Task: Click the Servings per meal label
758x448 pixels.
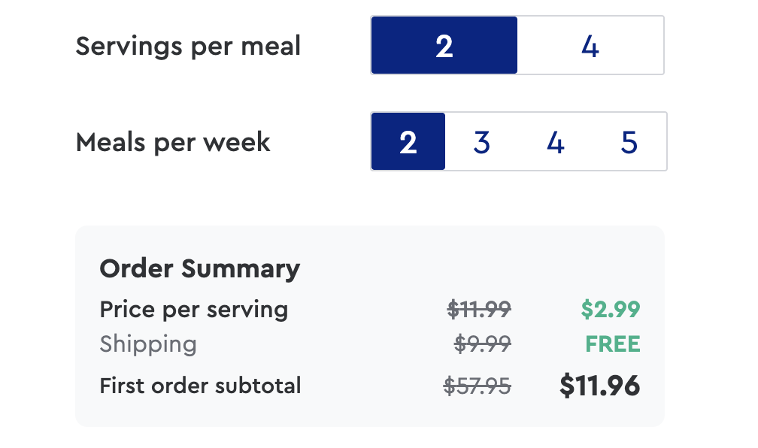Action: [188, 45]
